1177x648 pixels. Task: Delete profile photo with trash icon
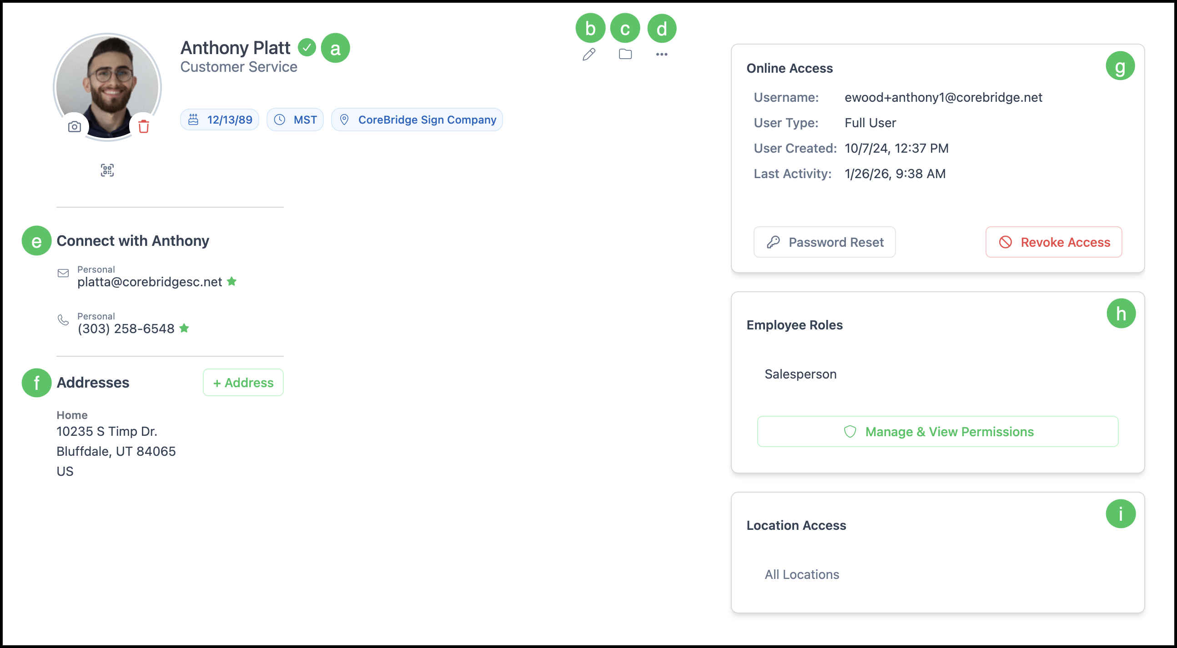tap(143, 126)
